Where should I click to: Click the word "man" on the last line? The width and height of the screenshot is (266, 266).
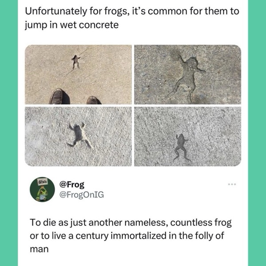pyautogui.click(x=39, y=249)
